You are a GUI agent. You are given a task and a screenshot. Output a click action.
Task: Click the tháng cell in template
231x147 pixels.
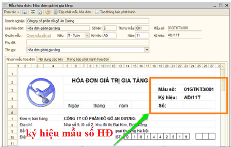99,106
